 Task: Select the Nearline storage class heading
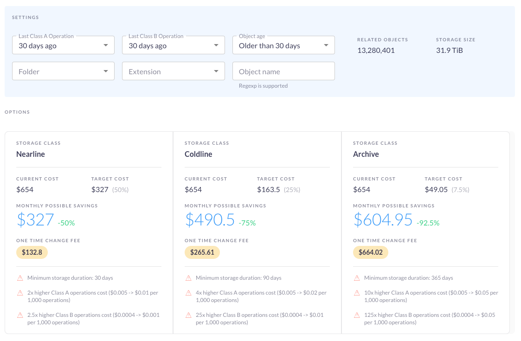[x=30, y=154]
